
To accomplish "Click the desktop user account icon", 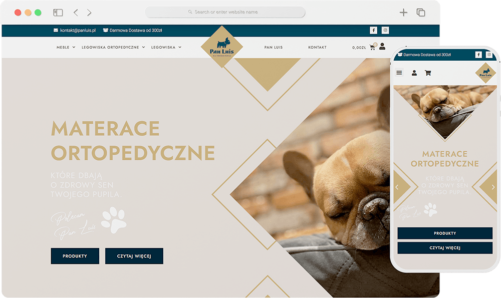I will (382, 46).
